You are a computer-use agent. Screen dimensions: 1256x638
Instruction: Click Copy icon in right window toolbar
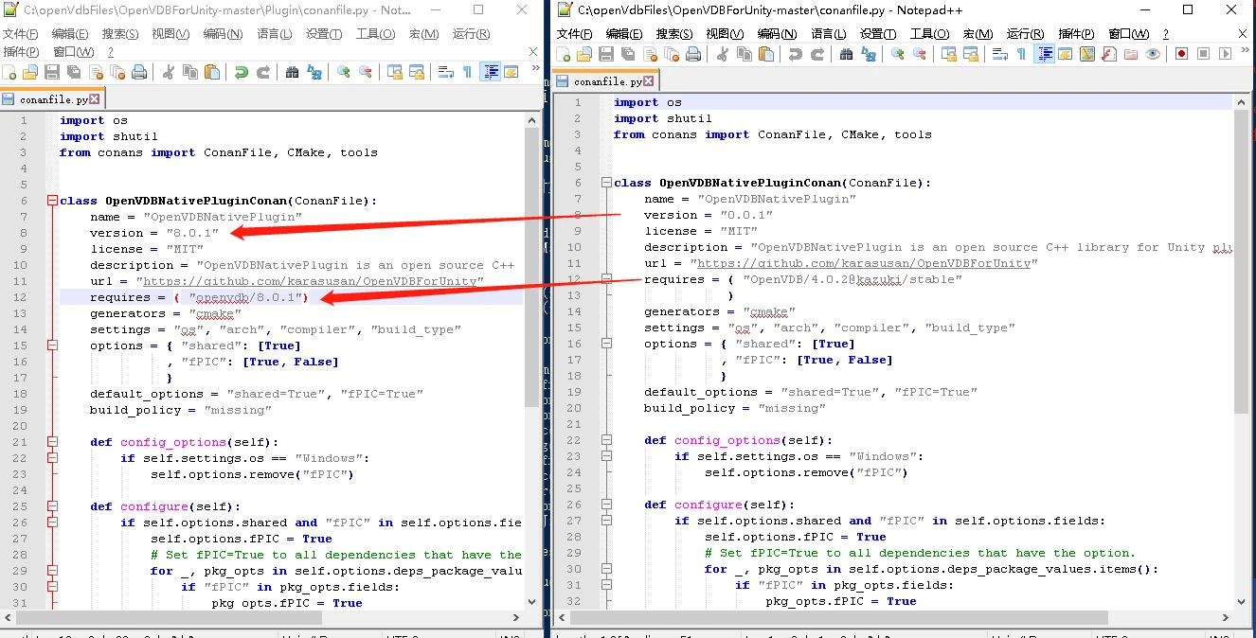coord(745,54)
